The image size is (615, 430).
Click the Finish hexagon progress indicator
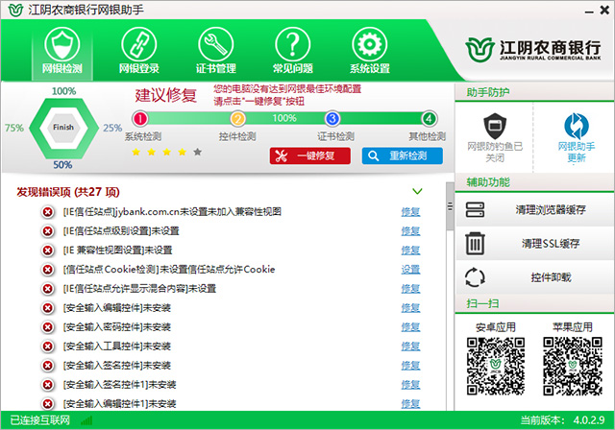[x=63, y=128]
